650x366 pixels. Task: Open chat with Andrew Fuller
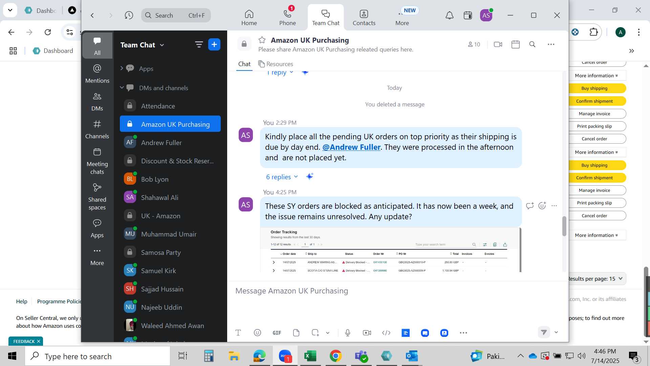170,143
